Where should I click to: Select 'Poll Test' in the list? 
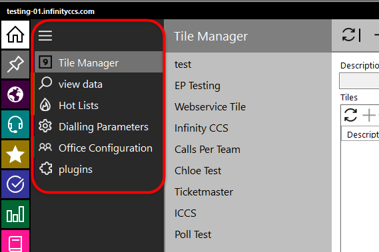tap(248, 234)
